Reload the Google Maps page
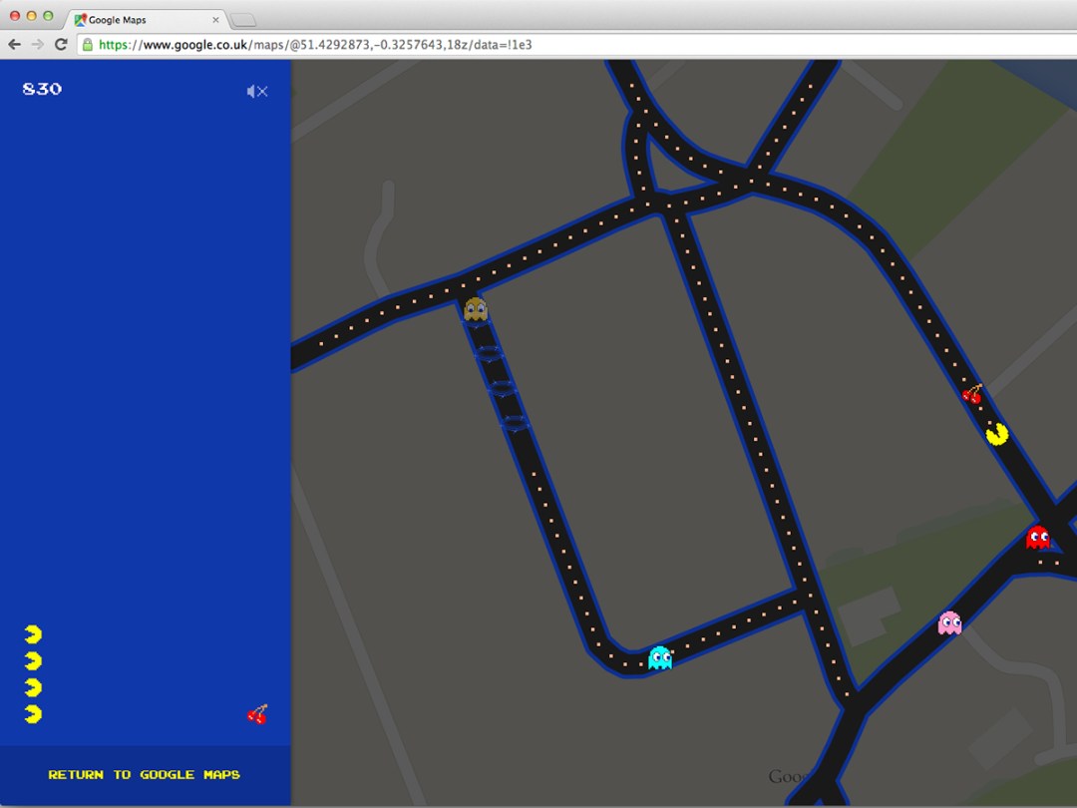Viewport: 1077px width, 808px height. tap(61, 45)
